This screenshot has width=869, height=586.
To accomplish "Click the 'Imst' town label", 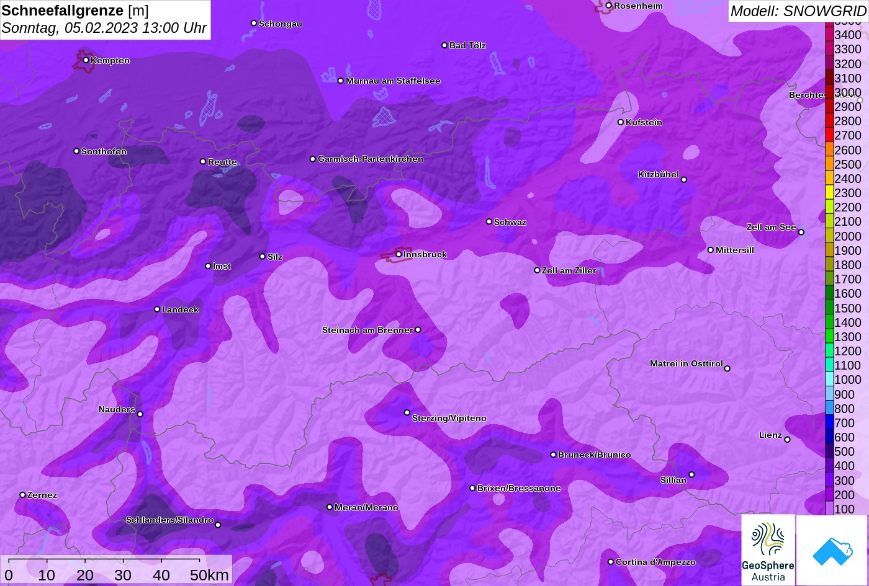I will [222, 266].
